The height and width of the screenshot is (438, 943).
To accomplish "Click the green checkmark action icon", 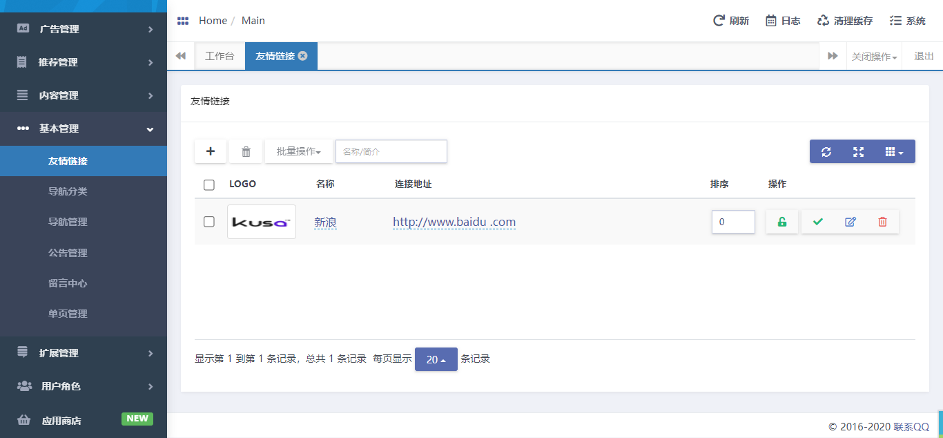I will (818, 222).
